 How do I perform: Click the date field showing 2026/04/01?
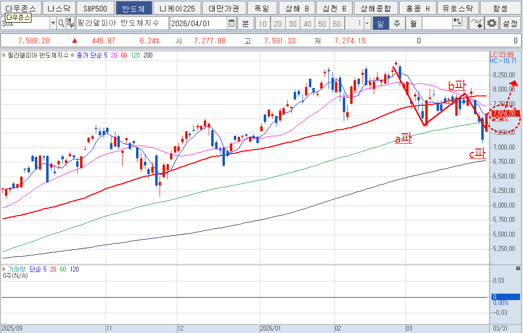tap(198, 23)
